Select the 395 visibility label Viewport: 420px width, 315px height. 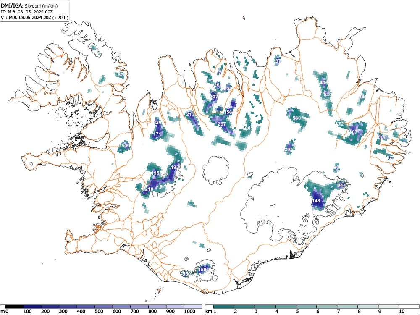(x=289, y=150)
